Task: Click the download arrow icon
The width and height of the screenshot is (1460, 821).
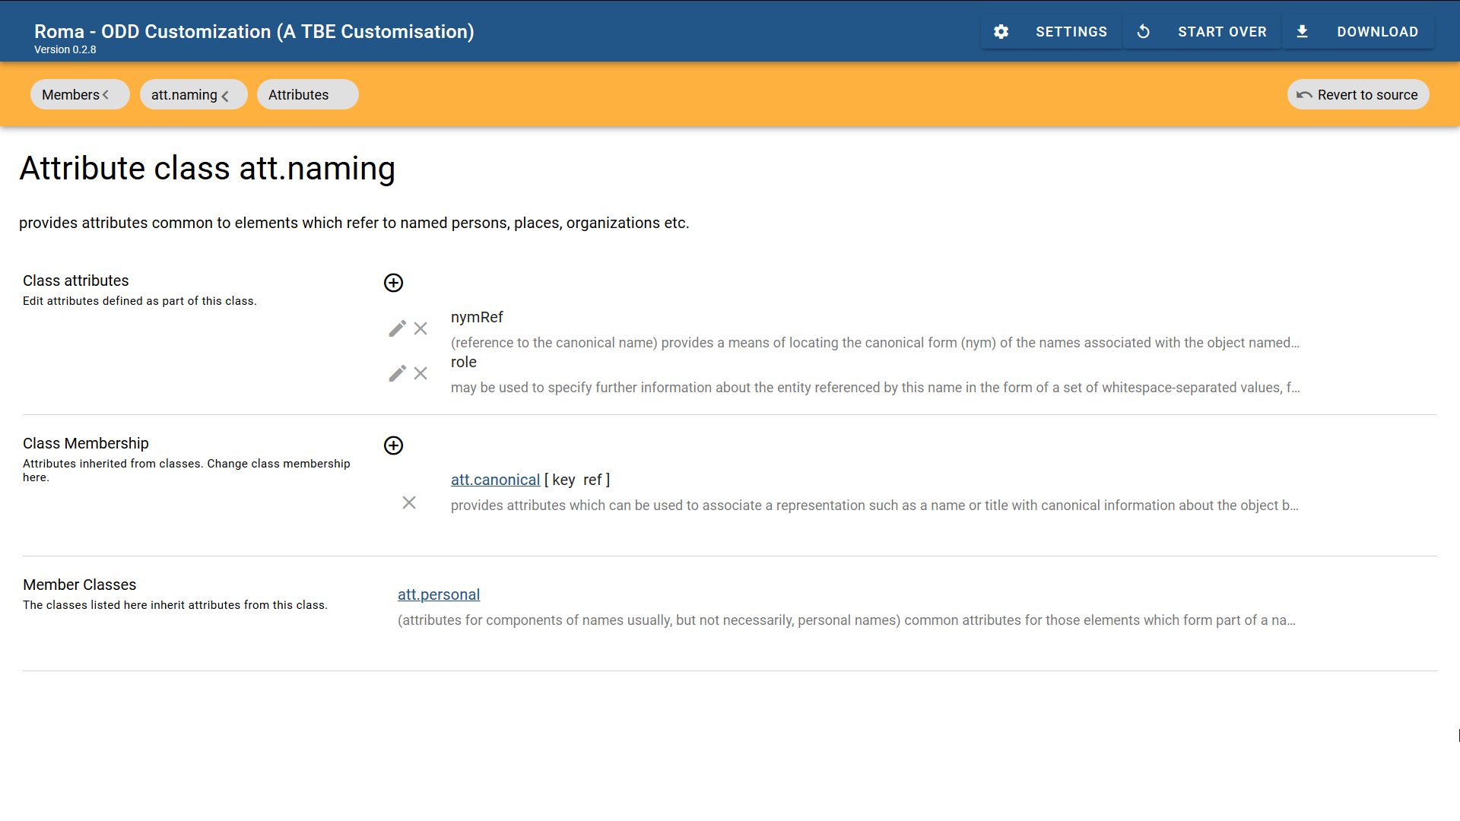Action: [1302, 32]
